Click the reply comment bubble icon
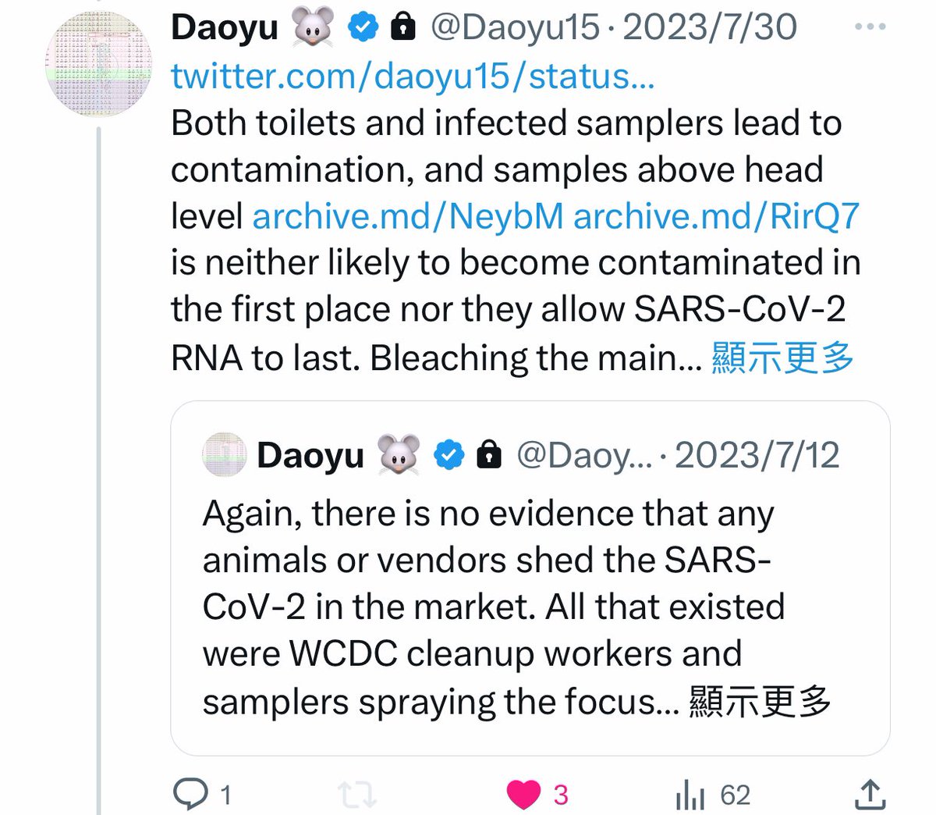 [x=190, y=795]
